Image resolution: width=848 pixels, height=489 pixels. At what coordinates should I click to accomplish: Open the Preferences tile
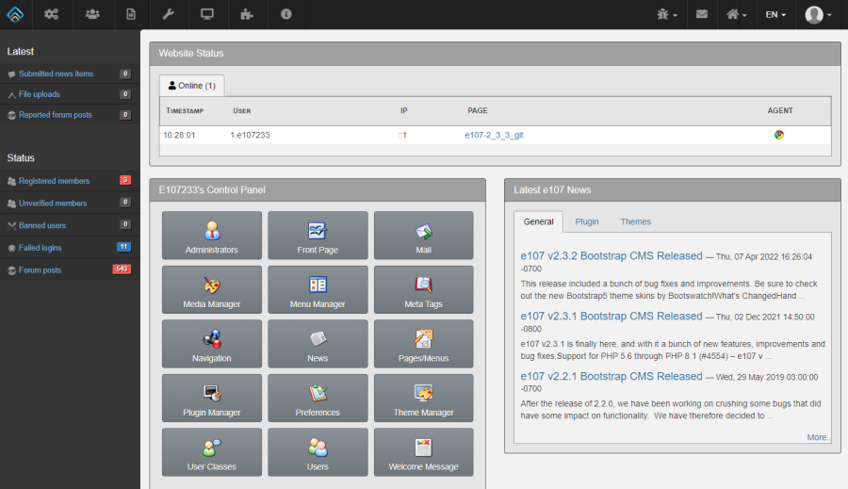point(318,398)
